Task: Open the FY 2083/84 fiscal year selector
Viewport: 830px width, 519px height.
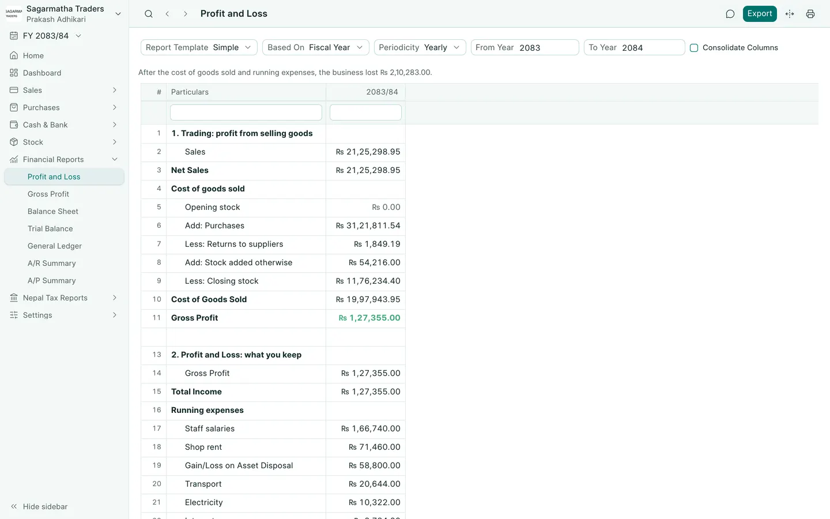Action: 46,36
